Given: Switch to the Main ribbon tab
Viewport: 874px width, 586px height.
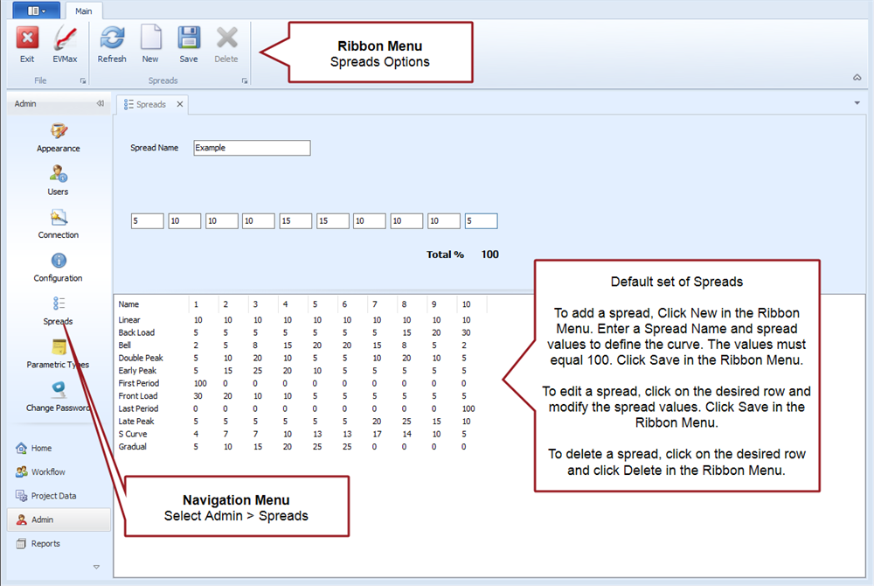Looking at the screenshot, I should (84, 11).
